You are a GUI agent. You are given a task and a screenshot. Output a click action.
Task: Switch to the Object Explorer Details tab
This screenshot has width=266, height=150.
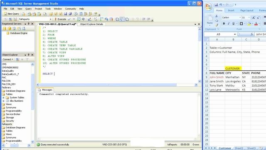(91, 24)
